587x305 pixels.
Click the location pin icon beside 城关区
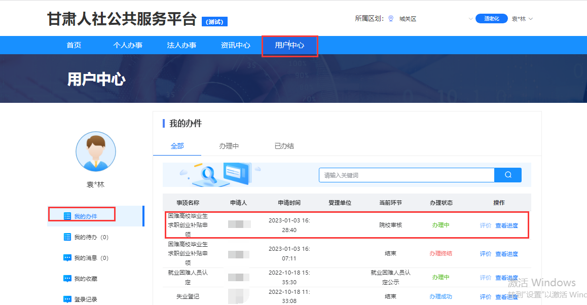click(x=391, y=19)
